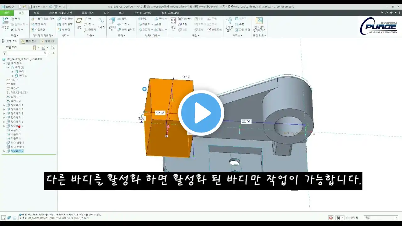Click the 사용자 정의 피처 tool

pyautogui.click(x=42, y=19)
